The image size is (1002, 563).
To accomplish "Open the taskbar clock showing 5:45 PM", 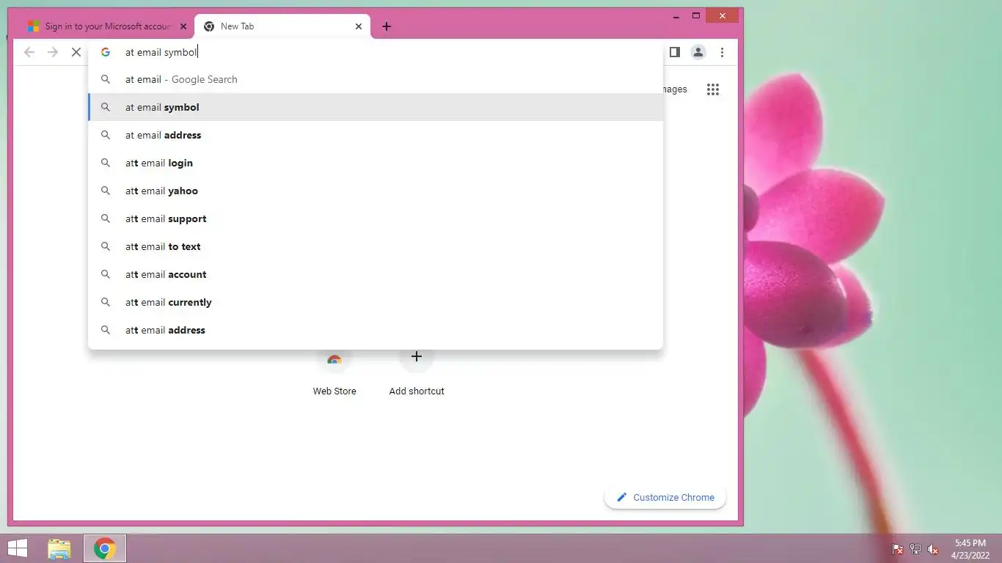I will point(970,548).
